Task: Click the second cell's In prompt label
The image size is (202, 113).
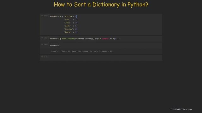Action: [x=45, y=38]
